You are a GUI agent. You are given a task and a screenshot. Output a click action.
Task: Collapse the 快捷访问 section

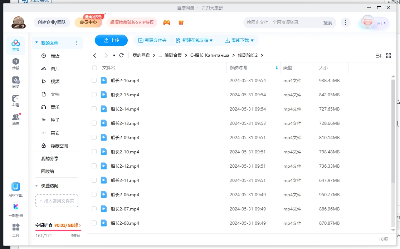click(36, 186)
